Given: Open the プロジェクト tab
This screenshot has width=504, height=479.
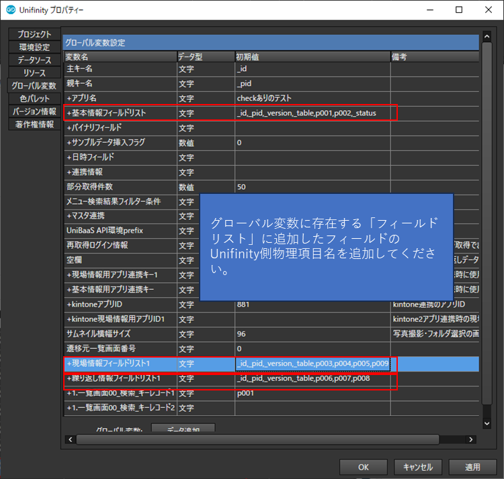Looking at the screenshot, I should [34, 34].
